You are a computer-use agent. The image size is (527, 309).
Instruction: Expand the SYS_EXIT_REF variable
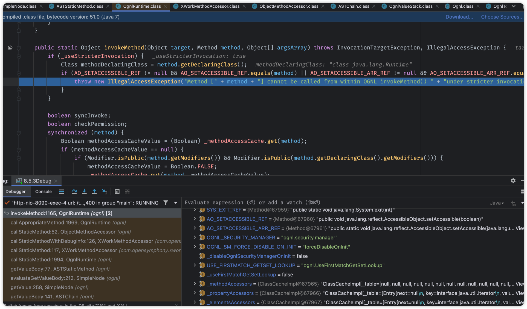click(x=195, y=210)
